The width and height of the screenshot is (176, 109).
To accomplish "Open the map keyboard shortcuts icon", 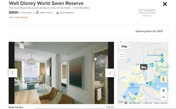I will click(126, 103).
